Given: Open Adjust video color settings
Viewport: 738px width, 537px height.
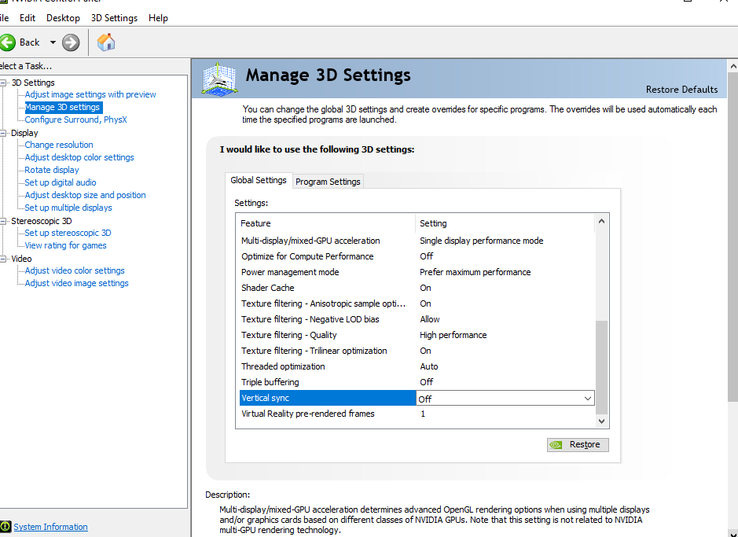Looking at the screenshot, I should click(x=75, y=270).
